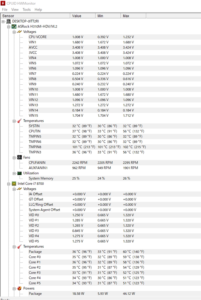Click the Min column header
Image resolution: width=201 pixels, height=300 pixels.
coord(108,16)
